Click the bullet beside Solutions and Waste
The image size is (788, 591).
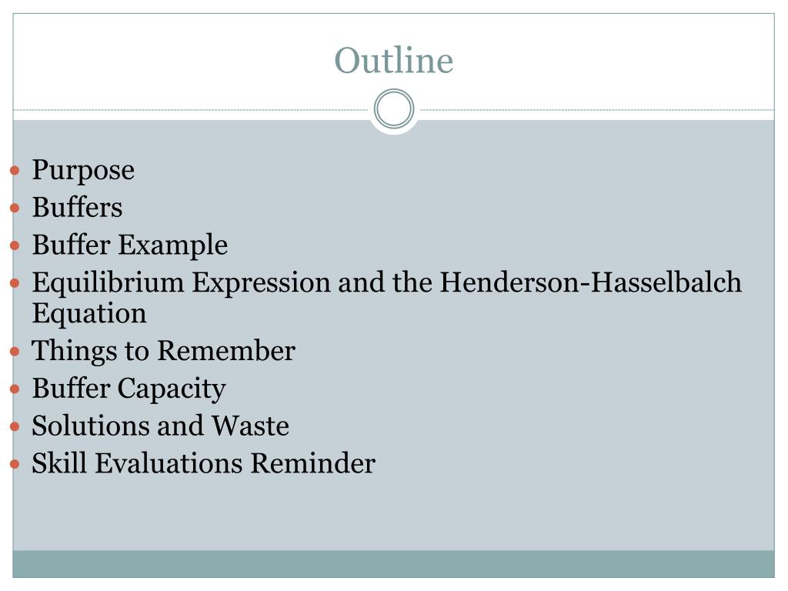pyautogui.click(x=15, y=426)
